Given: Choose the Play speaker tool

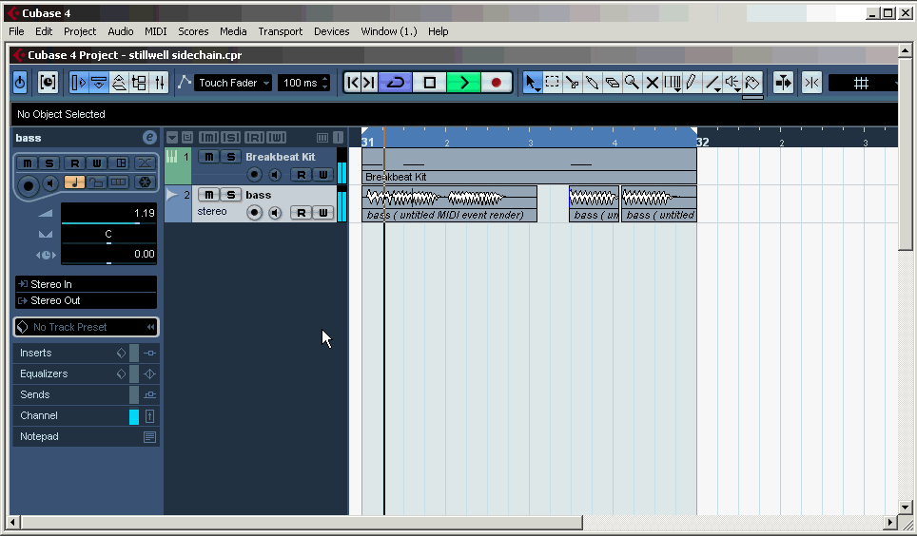Looking at the screenshot, I should pos(732,83).
